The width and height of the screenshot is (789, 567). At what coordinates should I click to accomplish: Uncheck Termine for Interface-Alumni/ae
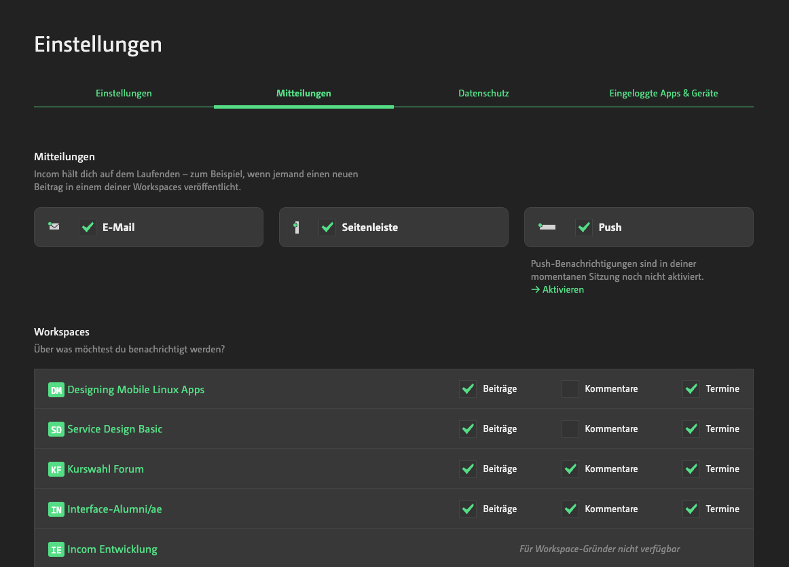[x=691, y=509]
